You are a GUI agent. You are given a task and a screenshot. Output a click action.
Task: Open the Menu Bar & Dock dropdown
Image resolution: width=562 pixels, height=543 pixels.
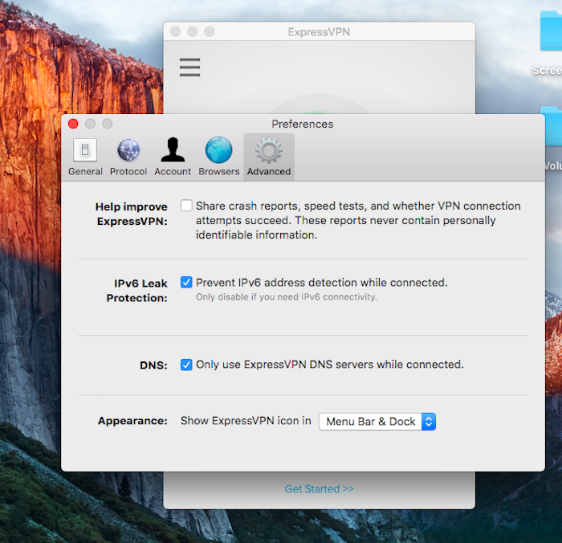[377, 422]
